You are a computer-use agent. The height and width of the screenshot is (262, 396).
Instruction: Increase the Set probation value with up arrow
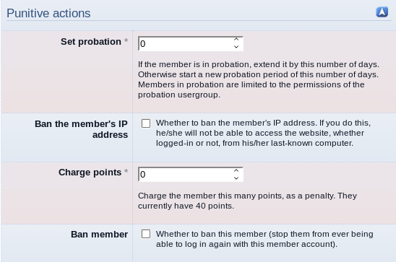click(236, 40)
